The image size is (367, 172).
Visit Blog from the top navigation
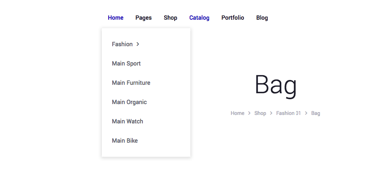[x=262, y=18]
